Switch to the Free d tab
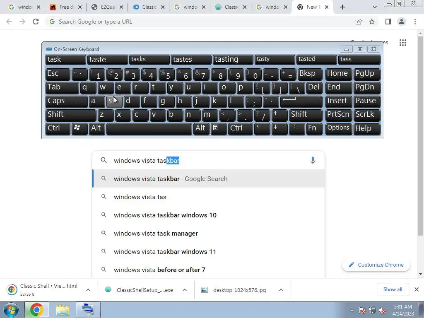Image resolution: width=424 pixels, height=318 pixels. (x=66, y=7)
